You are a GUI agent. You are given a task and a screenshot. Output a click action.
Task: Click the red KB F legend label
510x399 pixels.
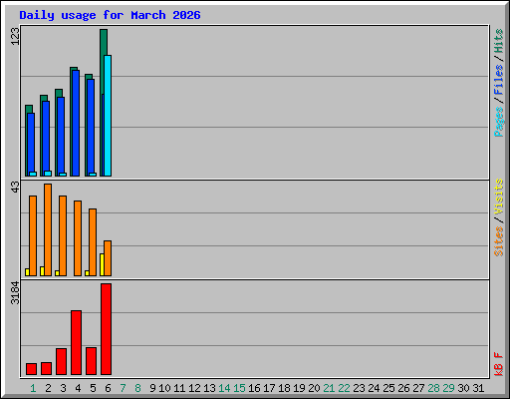click(499, 364)
